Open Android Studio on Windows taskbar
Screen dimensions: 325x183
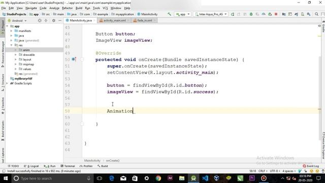point(193,178)
